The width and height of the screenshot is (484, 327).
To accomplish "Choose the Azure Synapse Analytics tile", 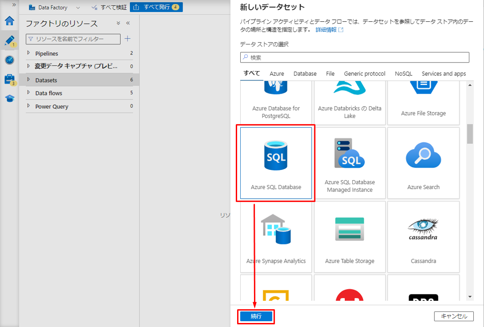I will tap(276, 237).
